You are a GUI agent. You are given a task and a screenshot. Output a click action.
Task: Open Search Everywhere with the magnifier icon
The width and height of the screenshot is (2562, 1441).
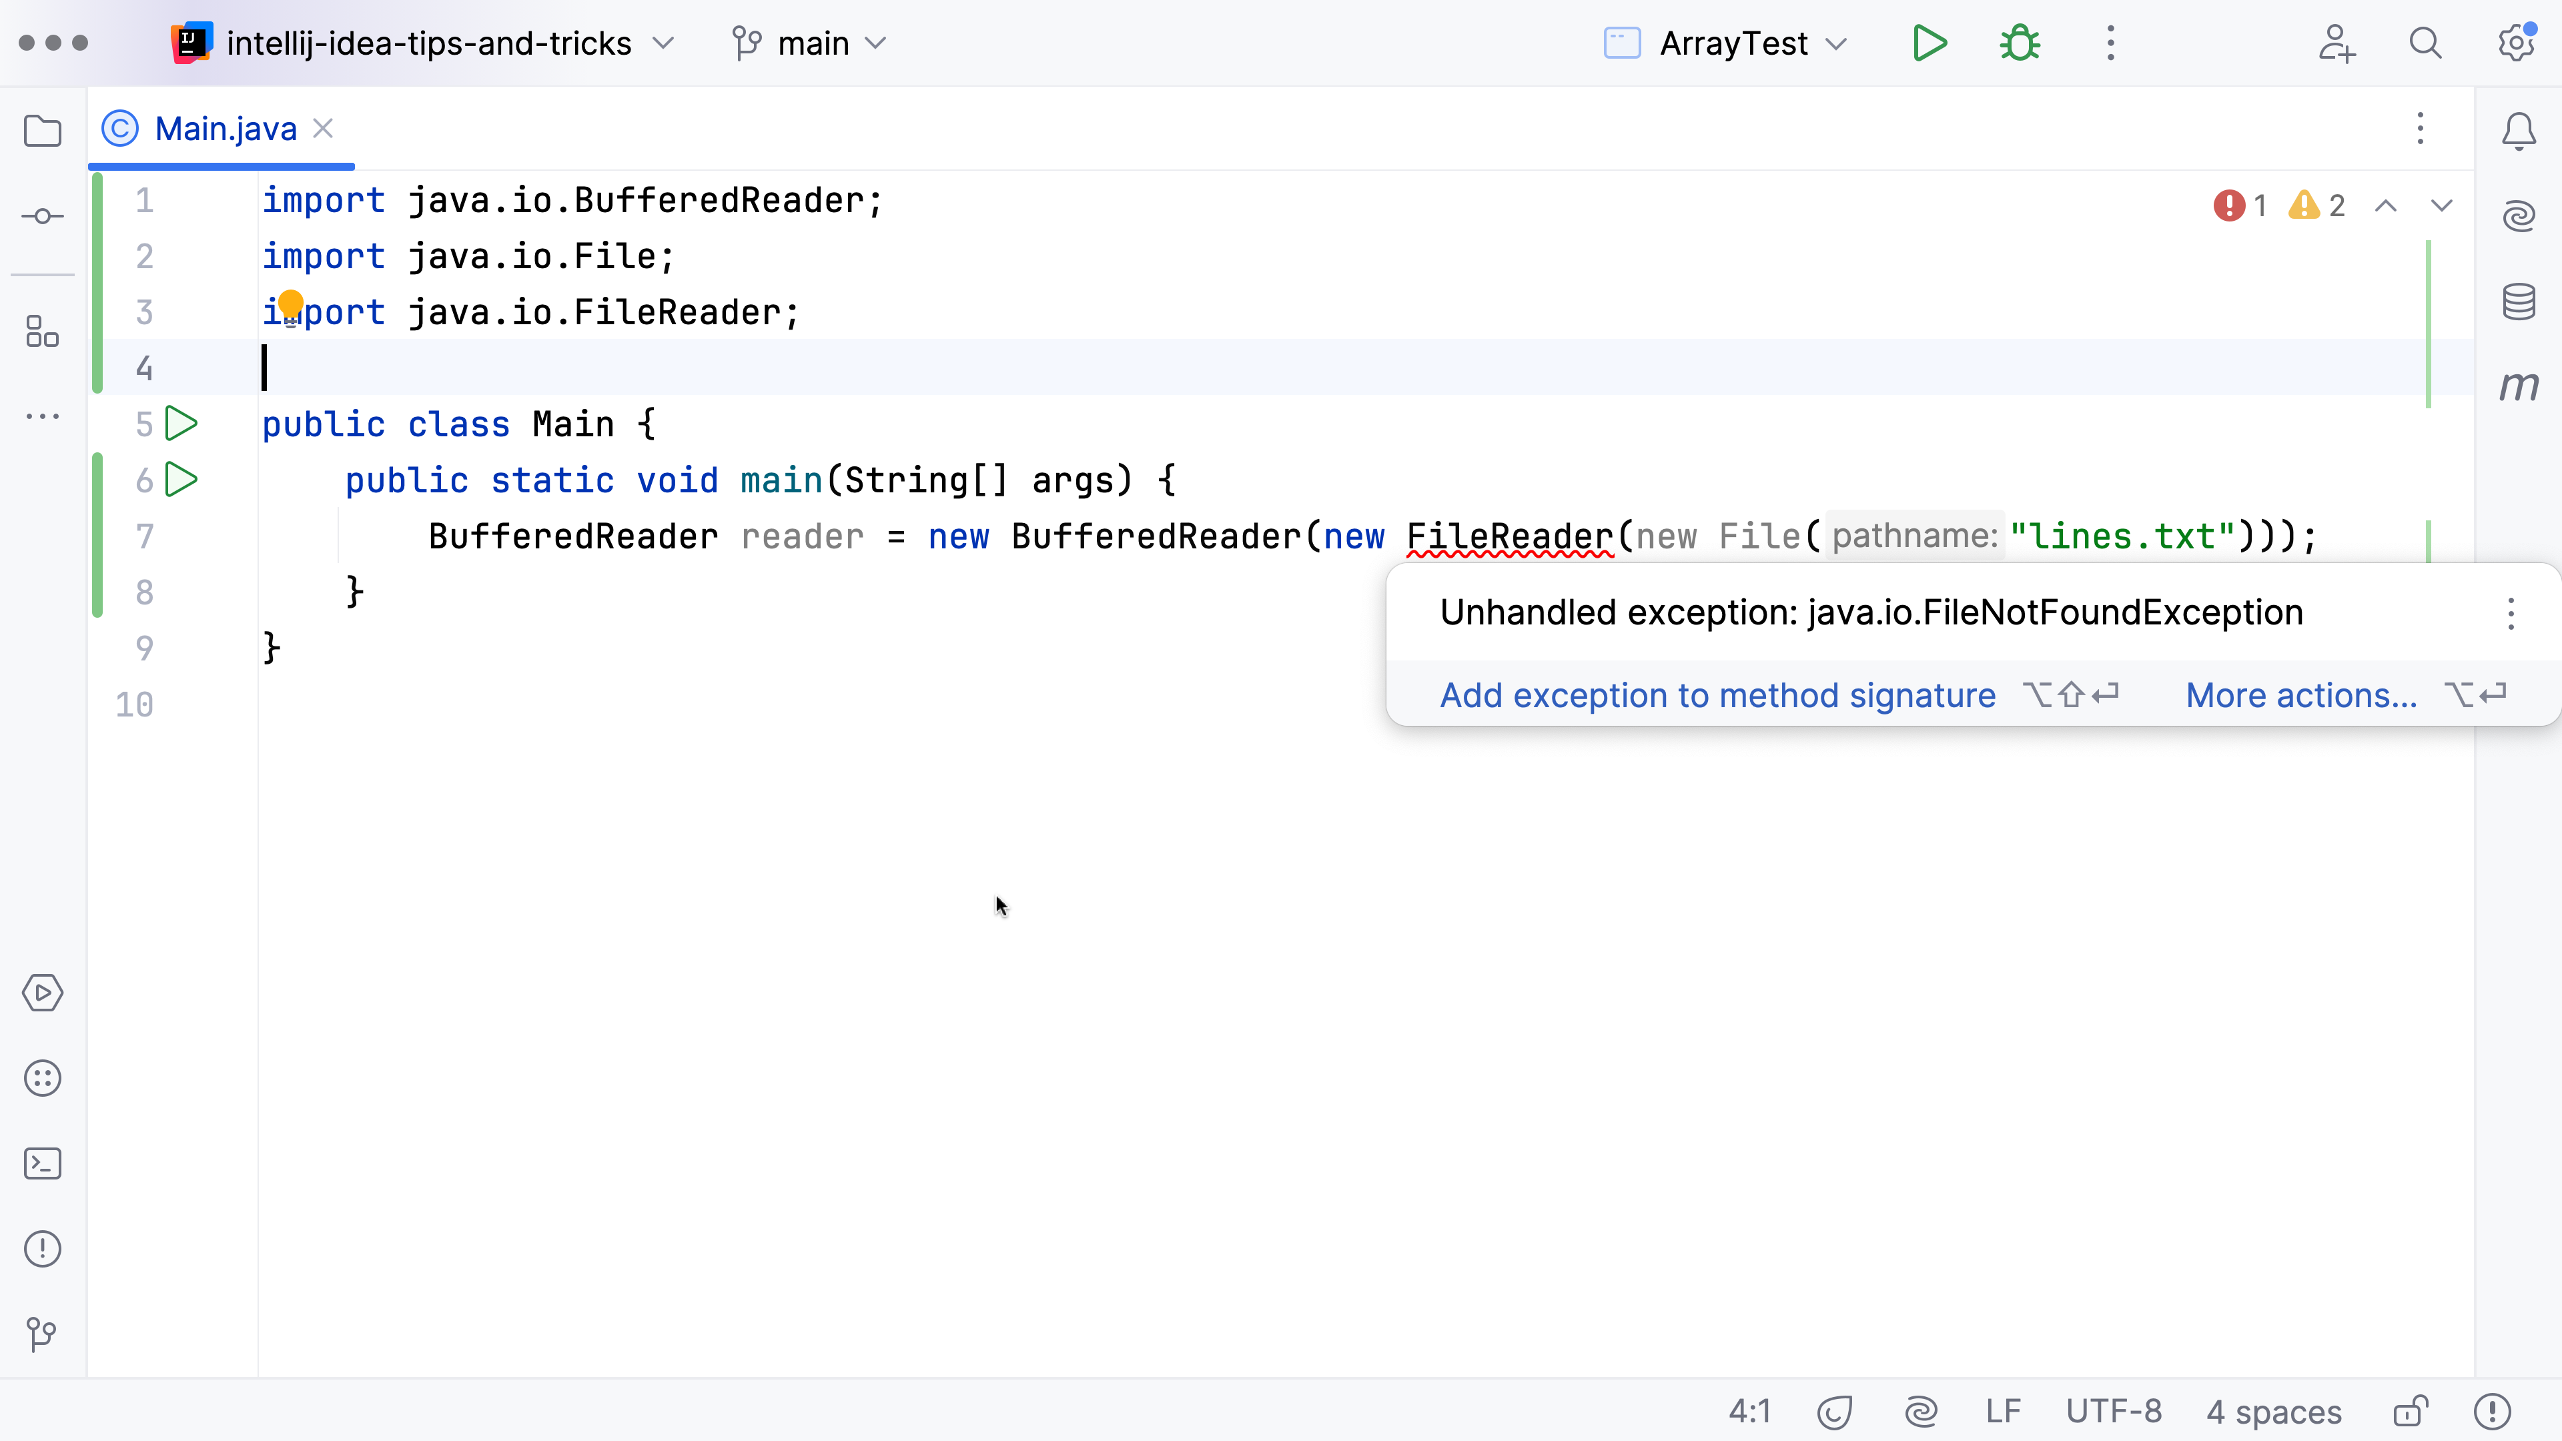2425,43
